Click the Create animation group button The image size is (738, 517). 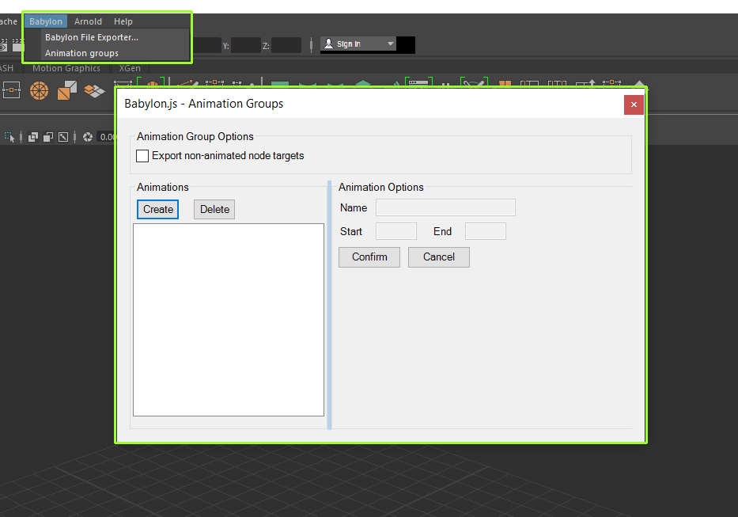[x=157, y=209]
